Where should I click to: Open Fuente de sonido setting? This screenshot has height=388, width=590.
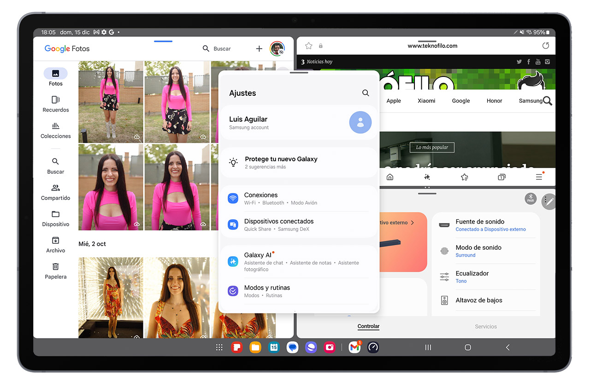[x=486, y=225]
